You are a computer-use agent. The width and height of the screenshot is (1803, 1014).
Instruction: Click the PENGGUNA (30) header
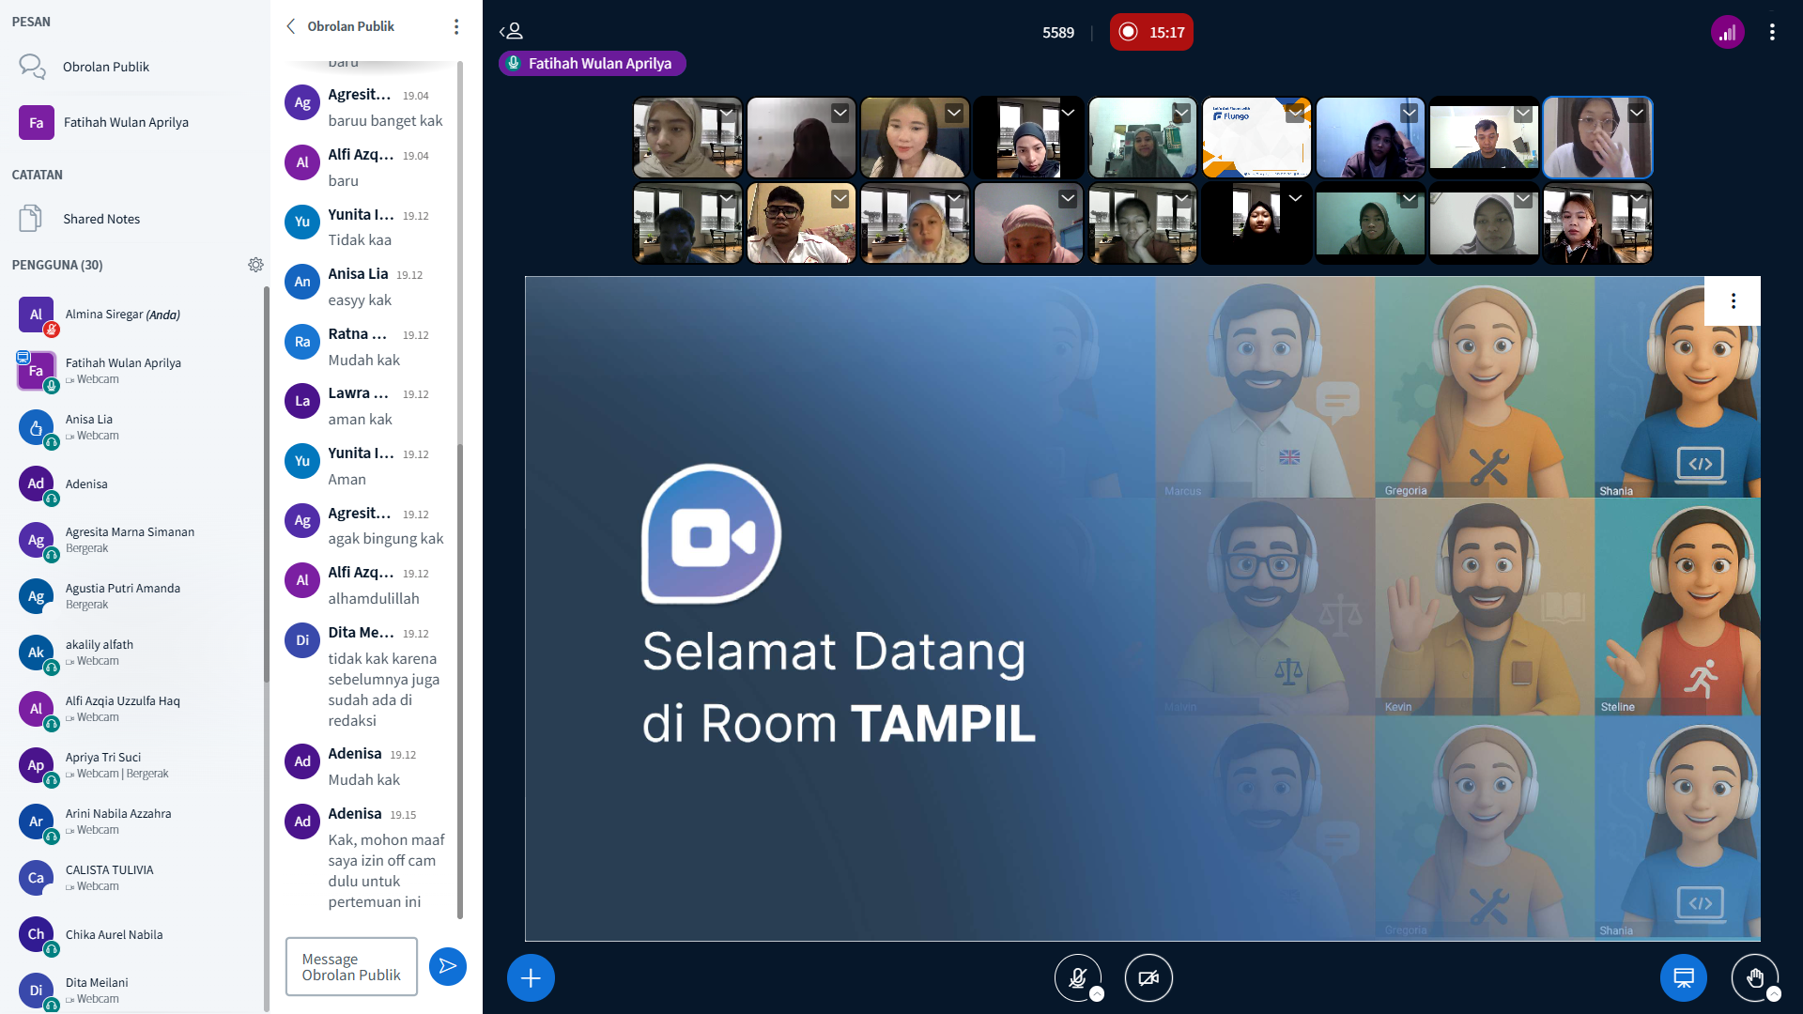pos(57,265)
